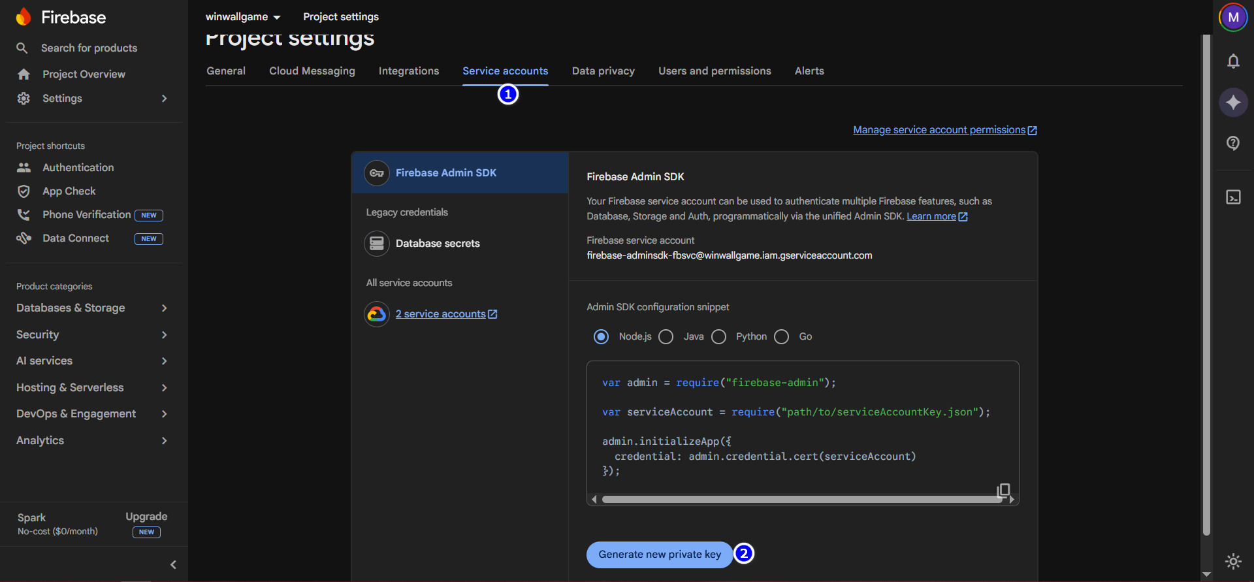Click the snippet scrollbar left arrow
Image resolution: width=1254 pixels, height=582 pixels.
594,500
